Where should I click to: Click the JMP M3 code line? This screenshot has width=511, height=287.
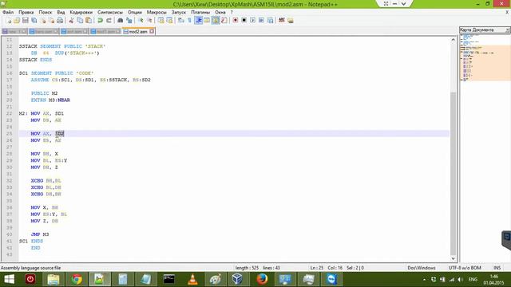40,234
